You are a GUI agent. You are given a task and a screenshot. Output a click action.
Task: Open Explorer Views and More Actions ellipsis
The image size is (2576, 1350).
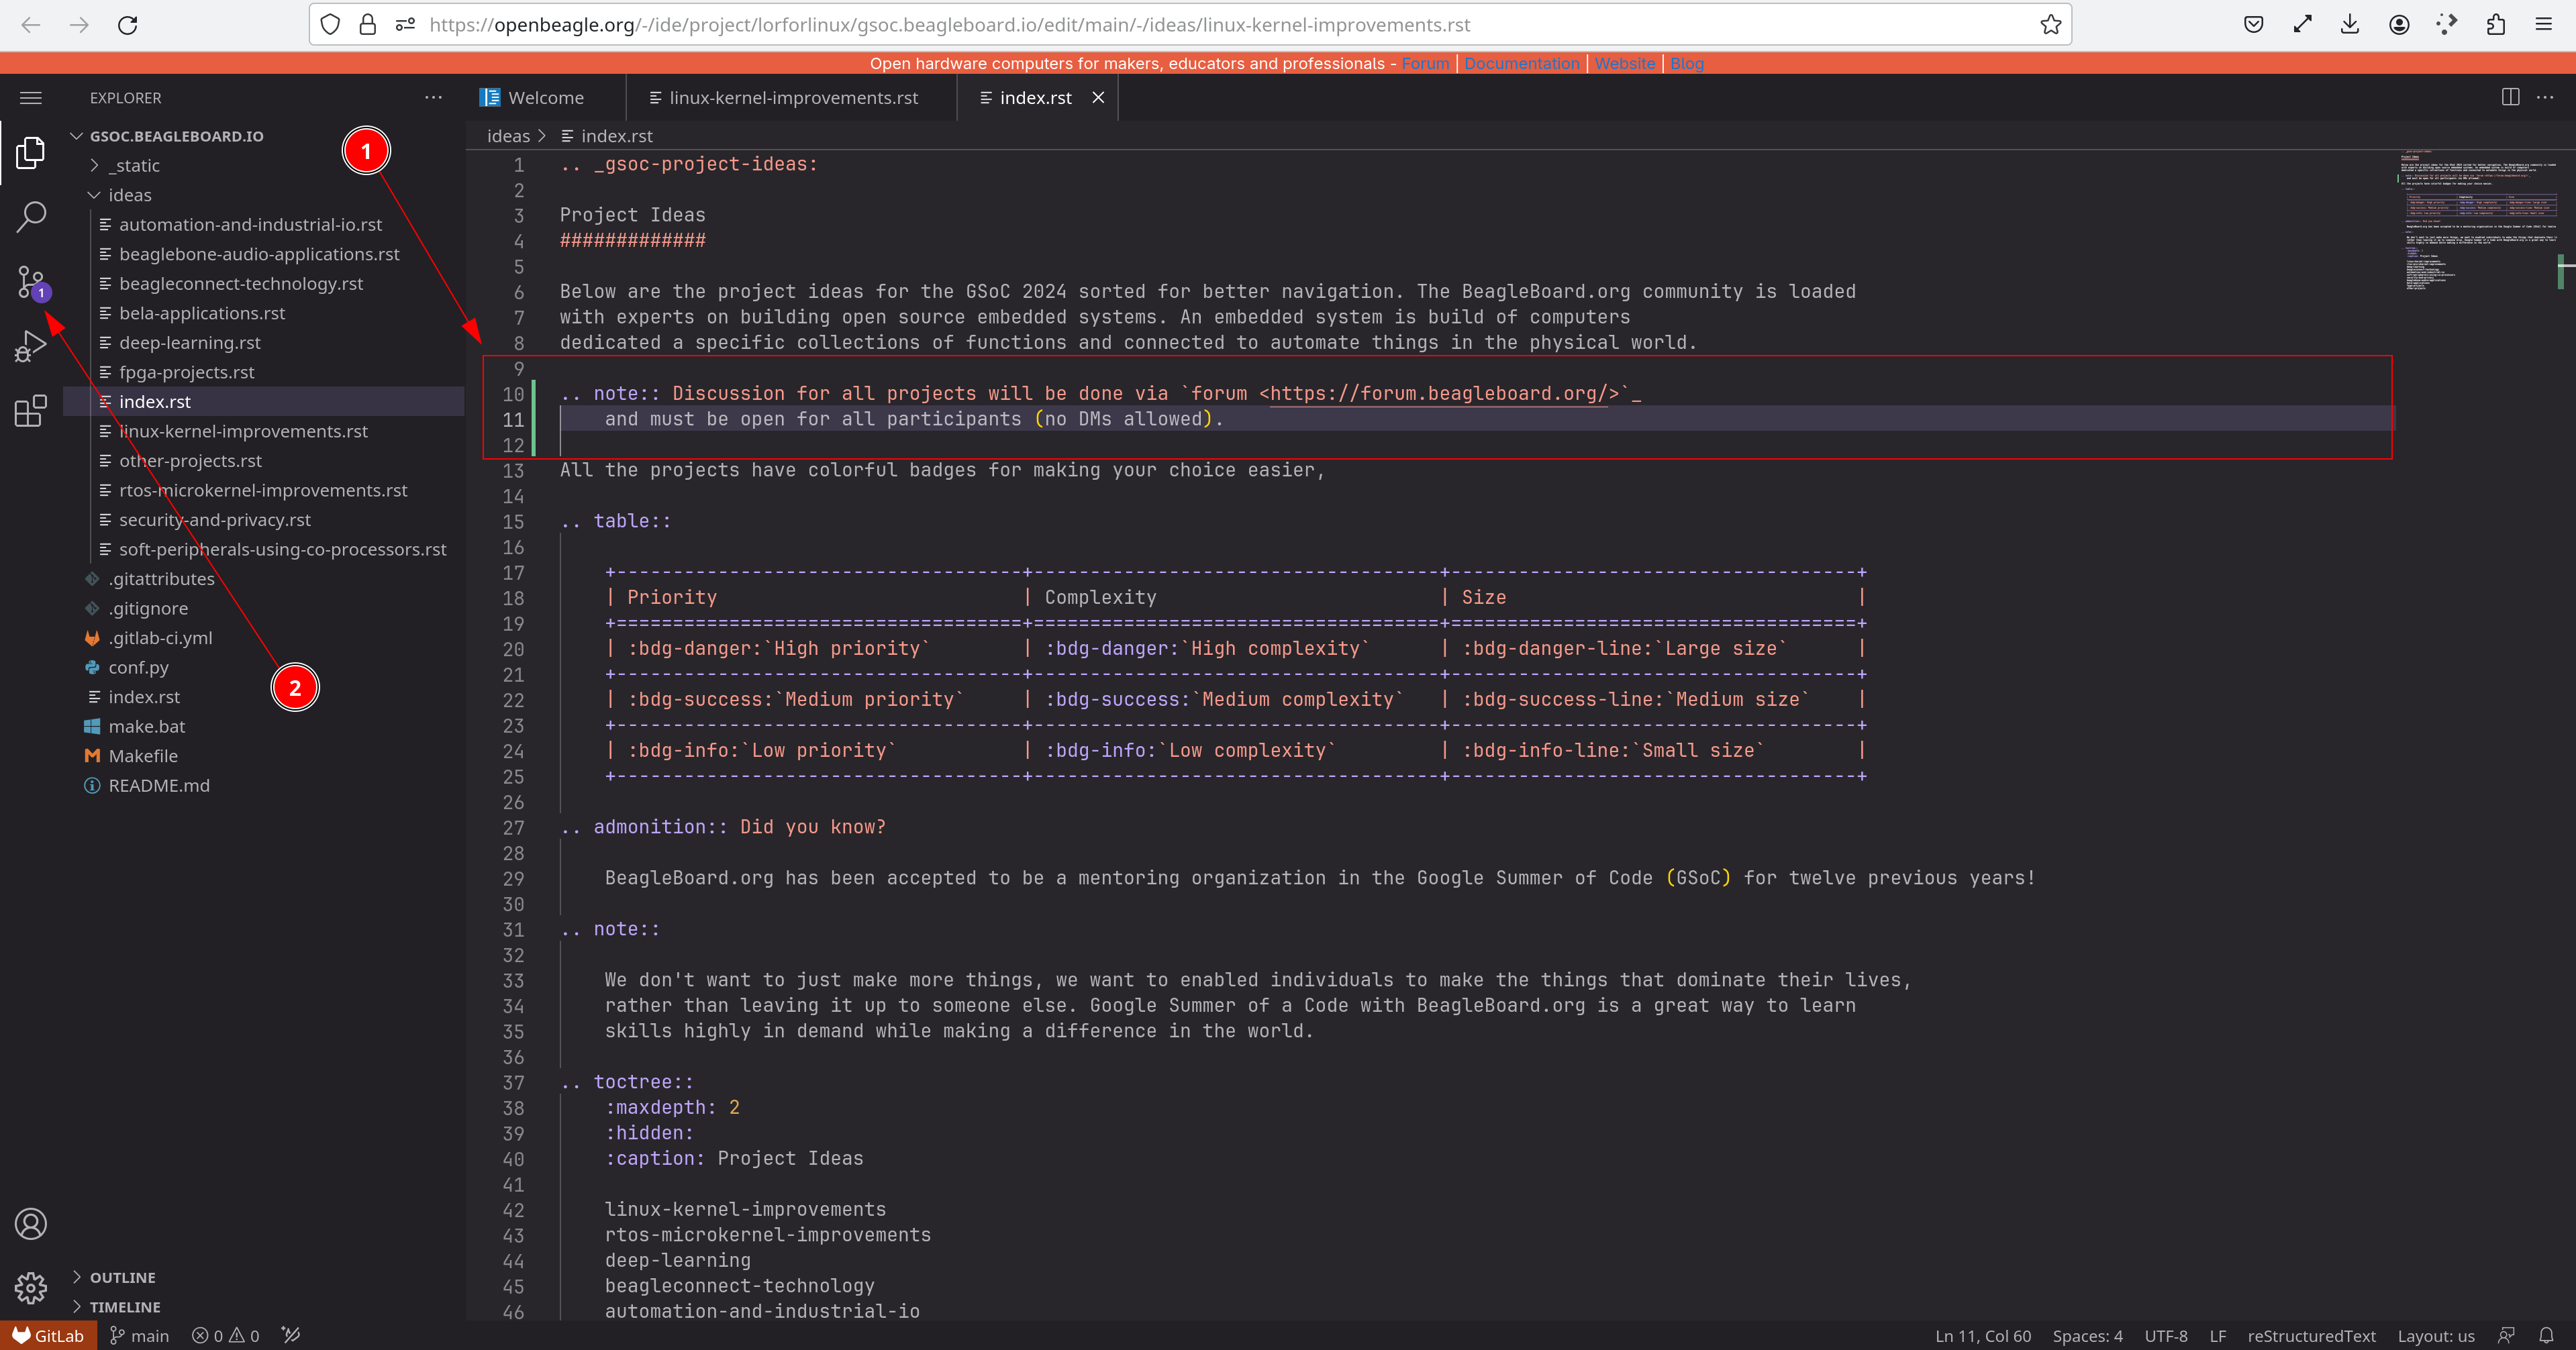433,97
